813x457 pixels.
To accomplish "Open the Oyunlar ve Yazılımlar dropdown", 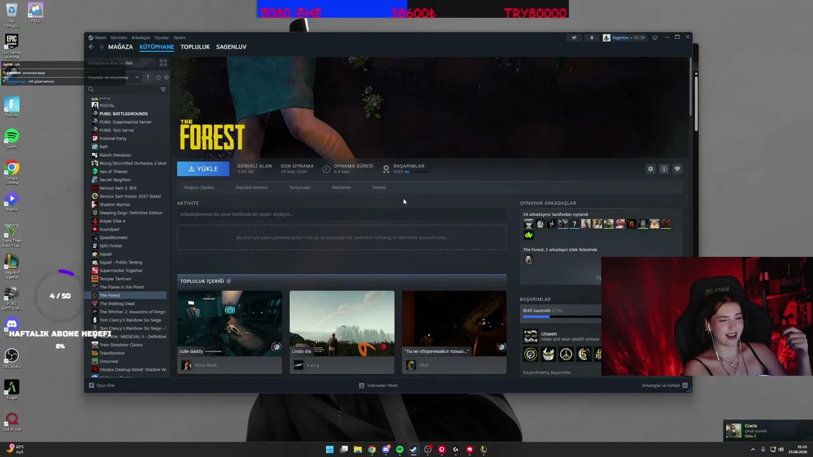I will click(x=114, y=77).
